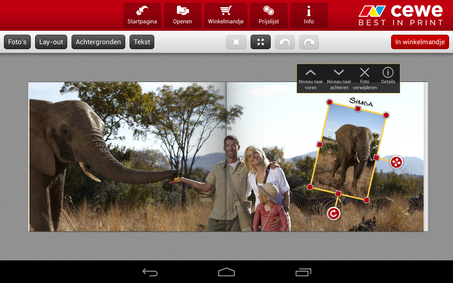The width and height of the screenshot is (453, 283).
Task: Switch to the Foto's tab
Action: pyautogui.click(x=17, y=42)
